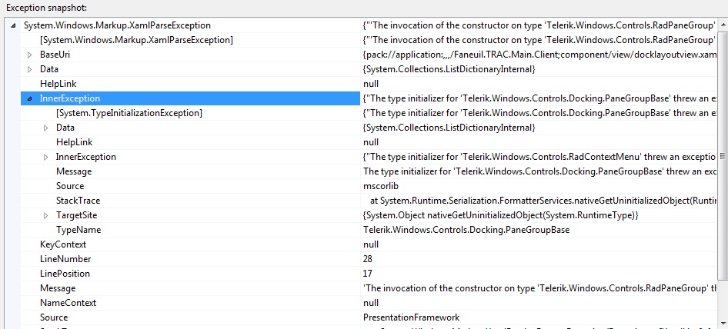Select the LineNumber property row
This screenshot has width=728, height=329.
(x=65, y=259)
